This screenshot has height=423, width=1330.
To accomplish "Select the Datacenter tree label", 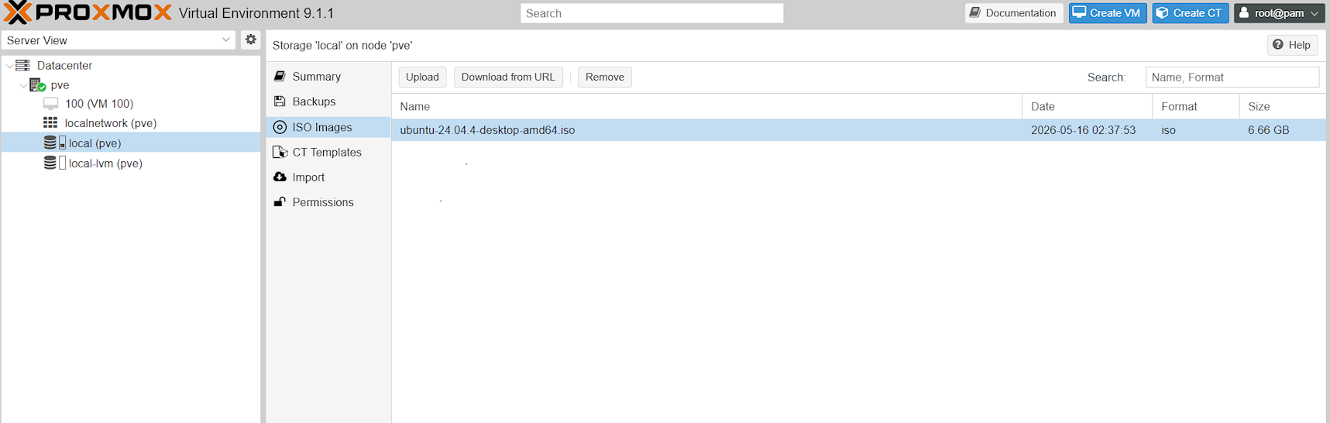I will (64, 66).
